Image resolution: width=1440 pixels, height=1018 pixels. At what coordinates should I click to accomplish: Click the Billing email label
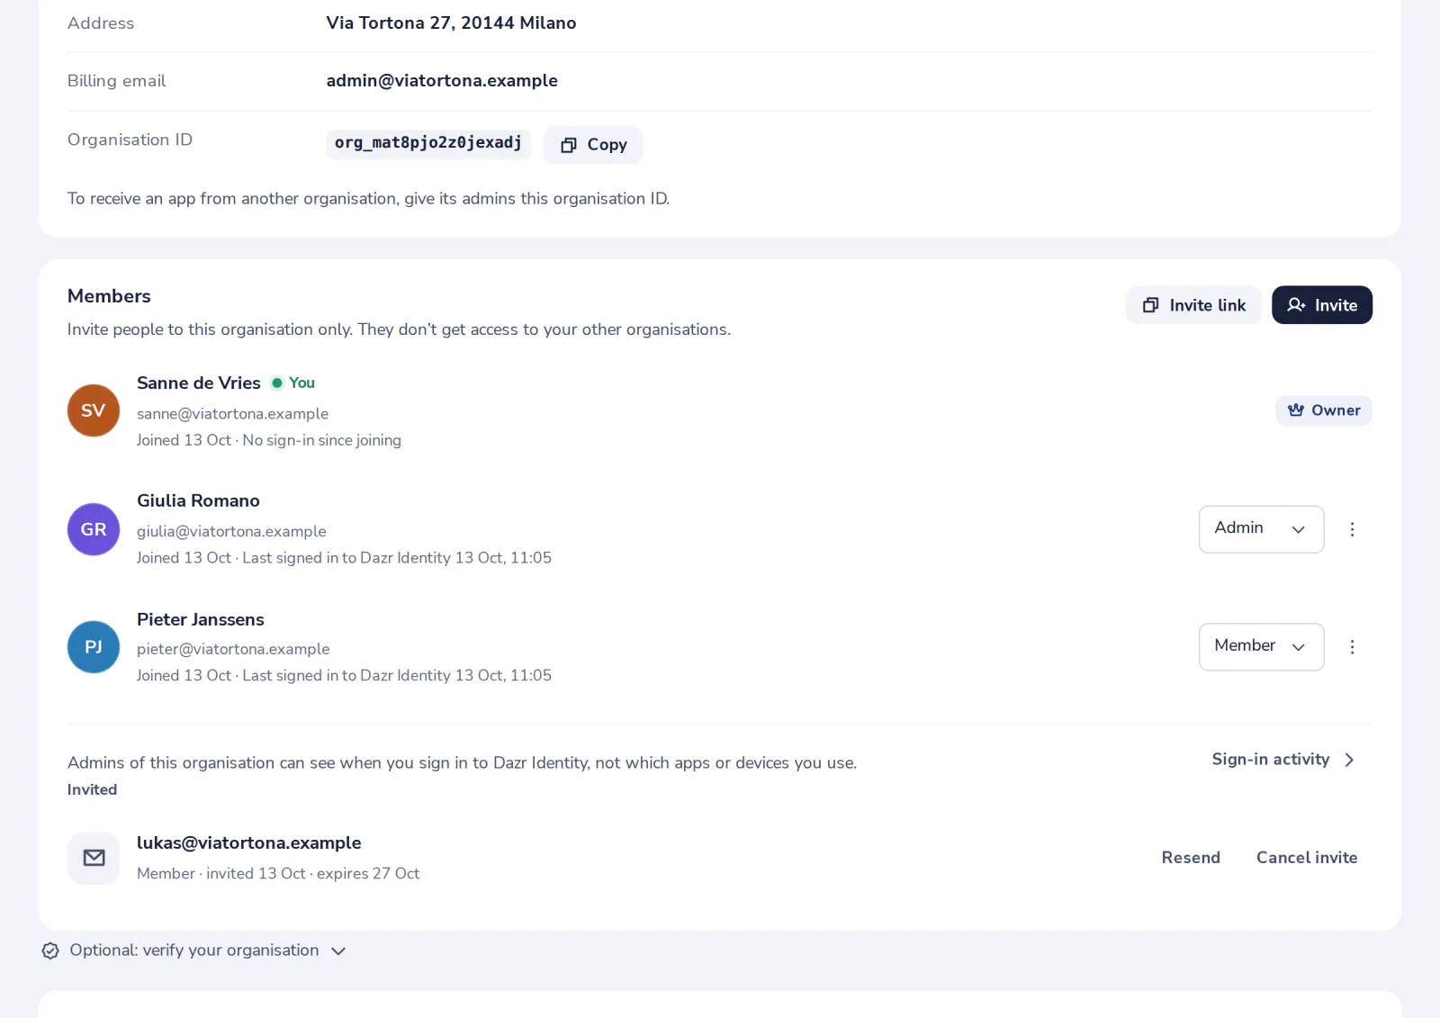116,81
